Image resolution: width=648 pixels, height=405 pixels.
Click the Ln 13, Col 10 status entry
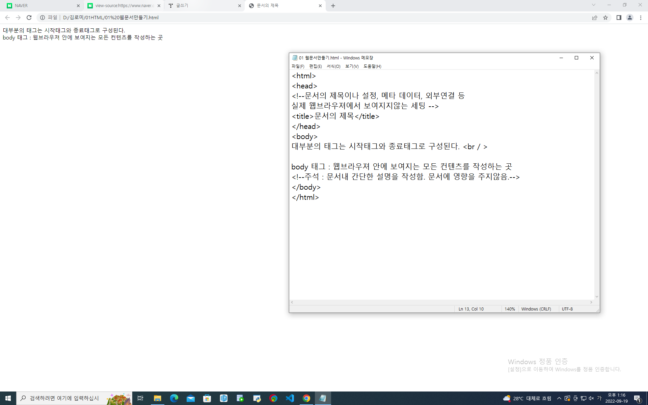(471, 309)
